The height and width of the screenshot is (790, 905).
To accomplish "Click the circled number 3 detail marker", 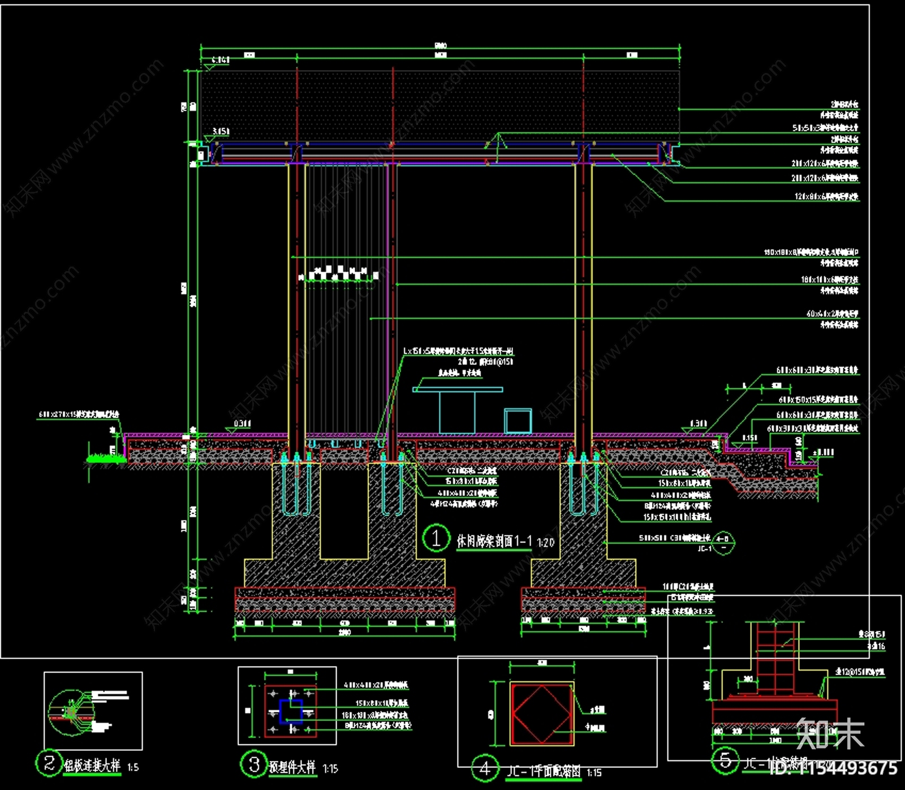I will [x=254, y=765].
